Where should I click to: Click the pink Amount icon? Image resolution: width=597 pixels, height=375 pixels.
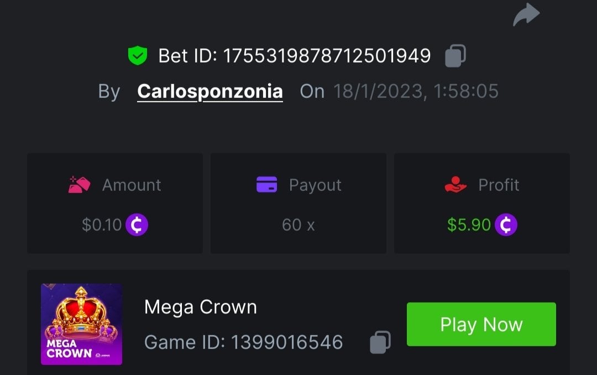click(79, 185)
